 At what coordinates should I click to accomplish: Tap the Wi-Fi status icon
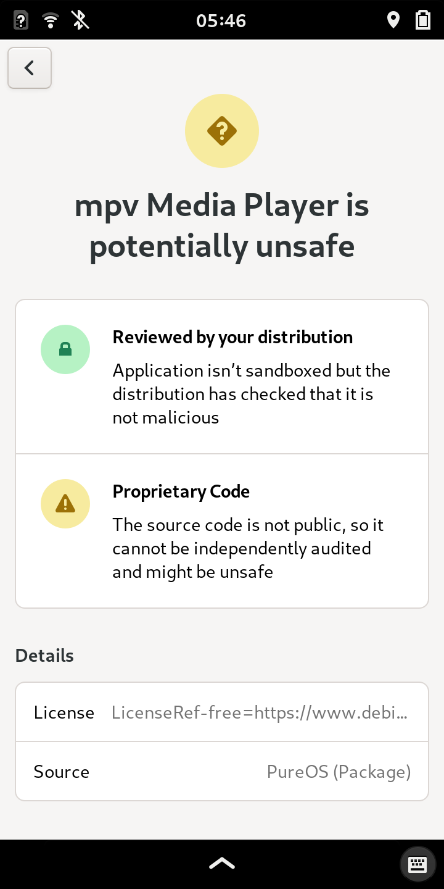pyautogui.click(x=51, y=20)
